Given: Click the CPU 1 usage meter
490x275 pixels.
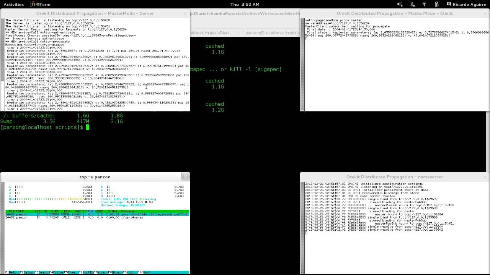Looking at the screenshot, I should pyautogui.click(x=50, y=187).
